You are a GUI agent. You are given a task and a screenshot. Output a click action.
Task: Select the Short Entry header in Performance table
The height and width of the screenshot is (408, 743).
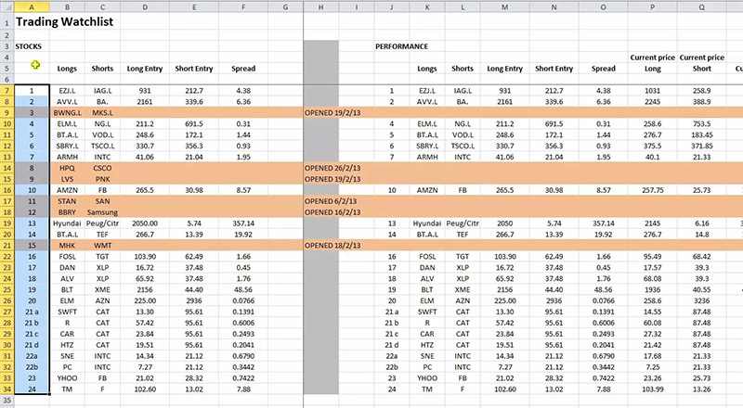pos(554,69)
